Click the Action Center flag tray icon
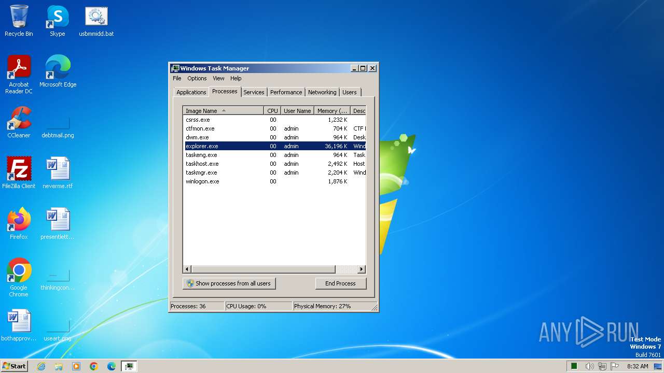 tap(614, 366)
